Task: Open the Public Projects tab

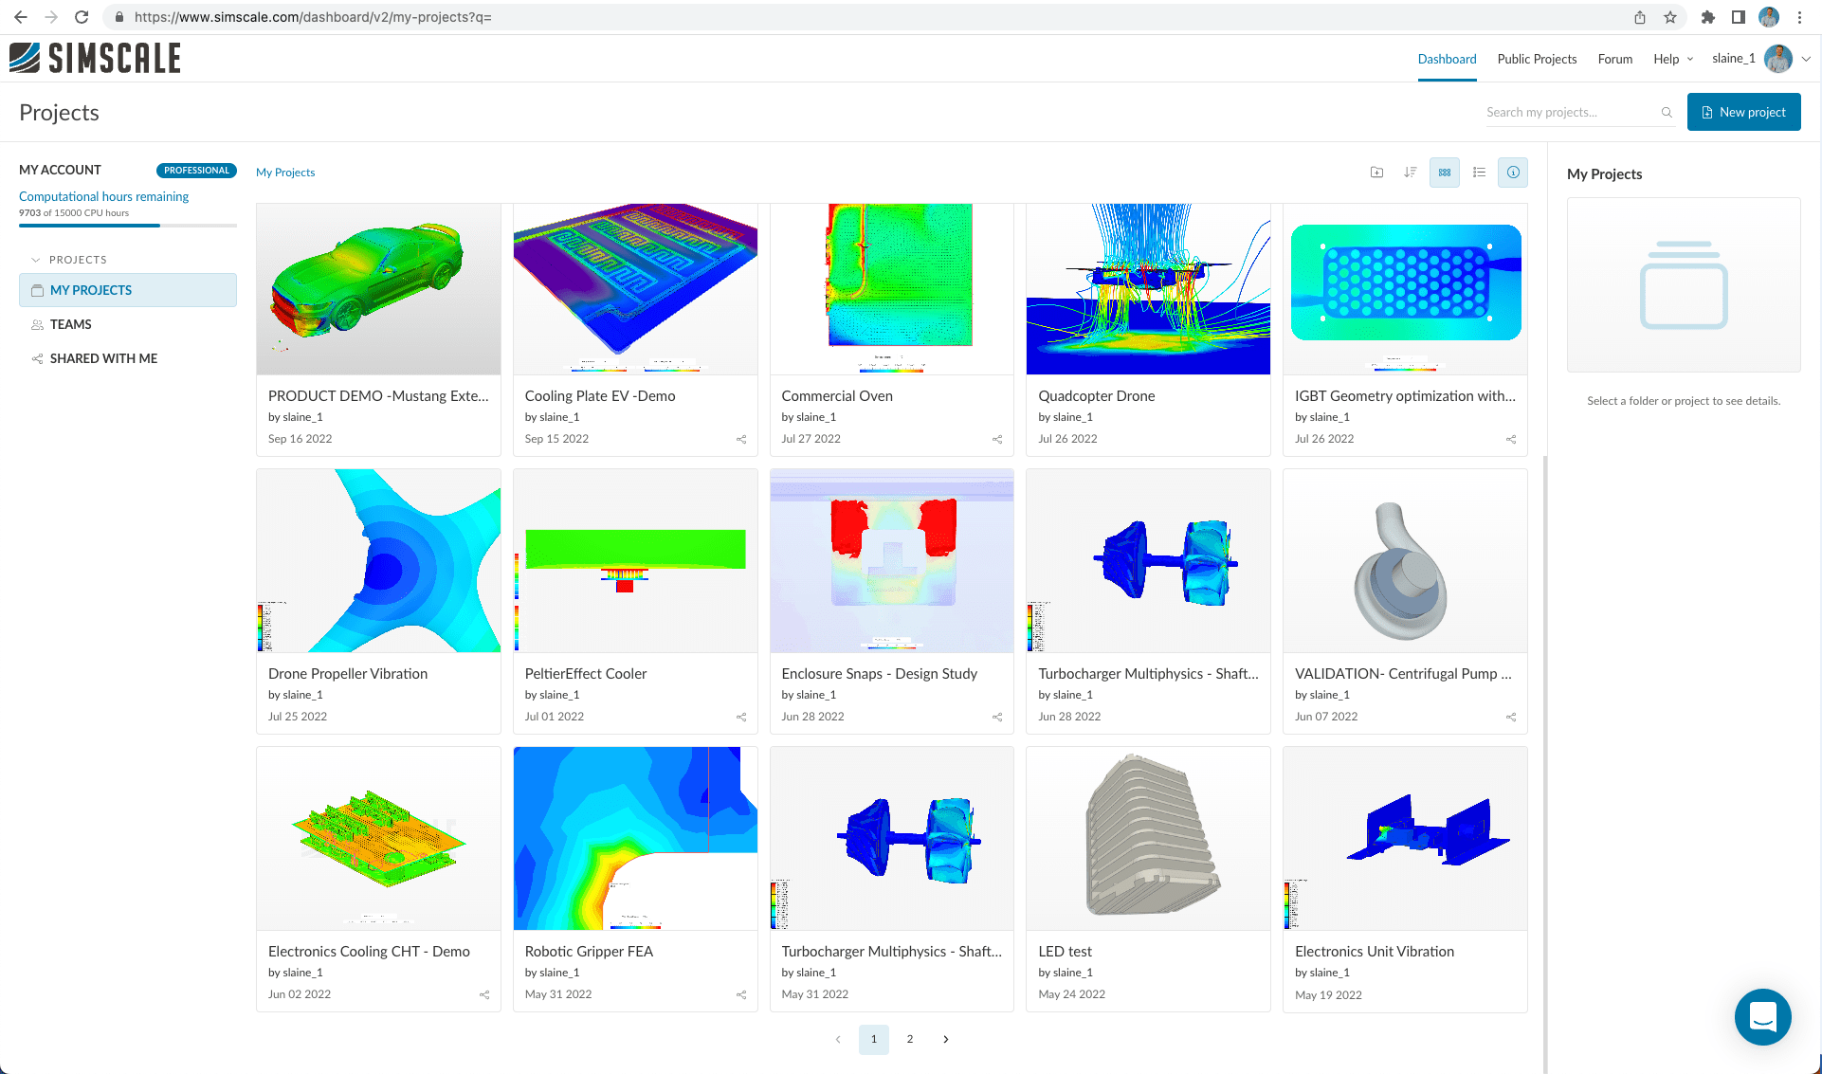Action: [x=1537, y=59]
